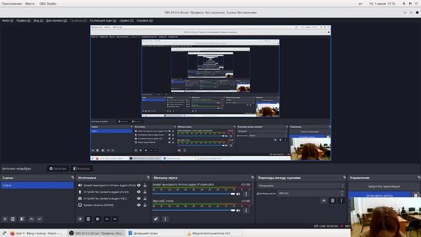Lock the Устройство захвата видео V4L2 source
The image size is (421, 237).
[145, 198]
